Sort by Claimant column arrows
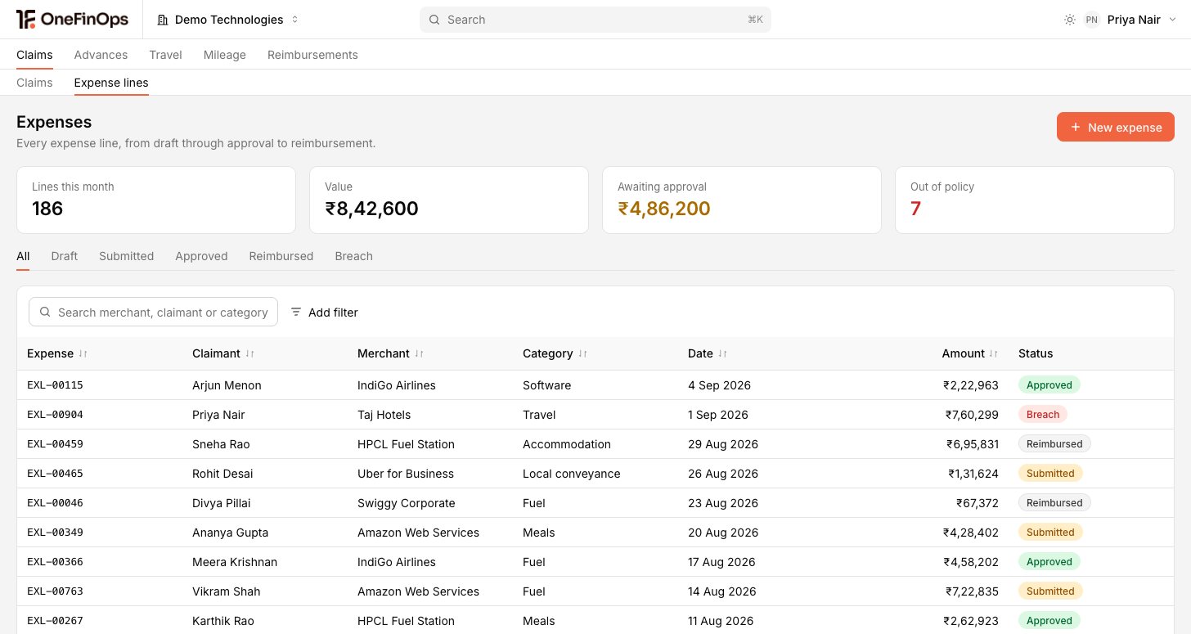Viewport: 1191px width, 634px height. (249, 353)
